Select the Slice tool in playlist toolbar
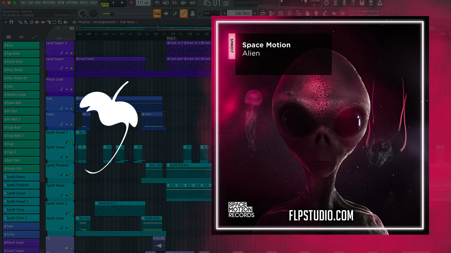 coord(49,22)
